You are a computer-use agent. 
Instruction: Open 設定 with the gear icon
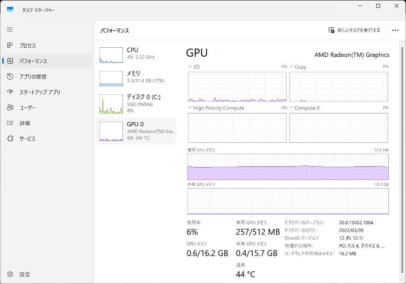pyautogui.click(x=10, y=274)
